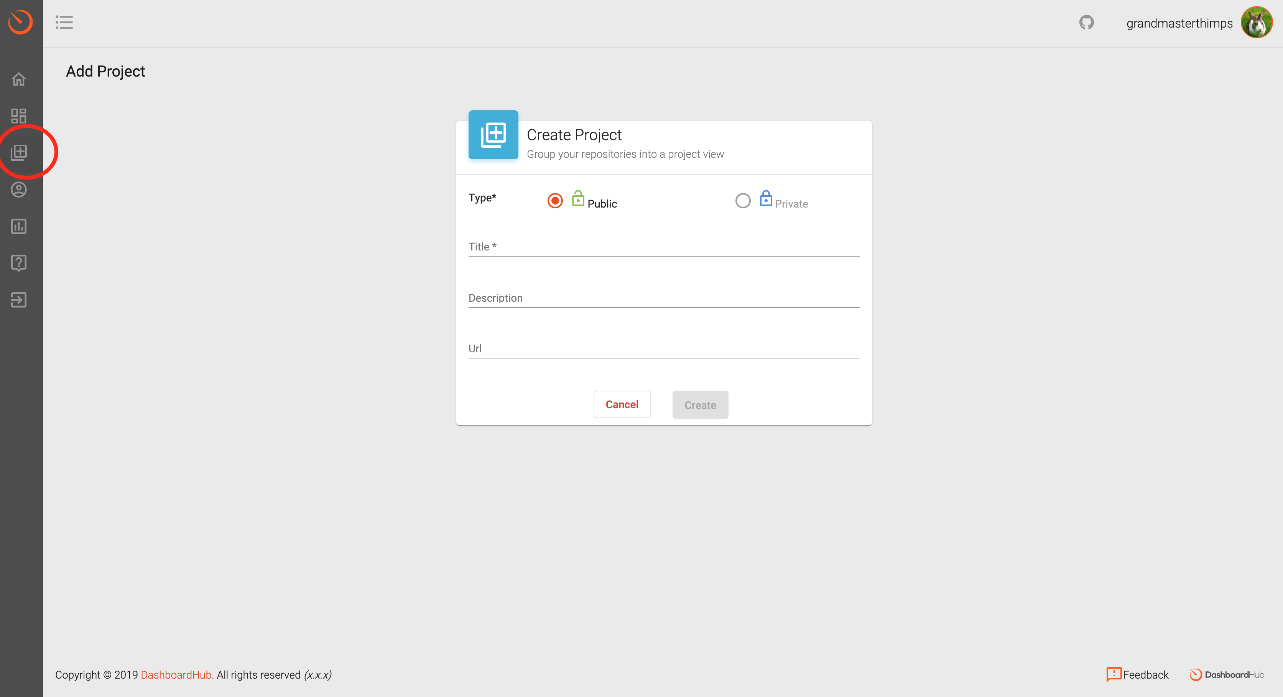Click the Create button
The width and height of the screenshot is (1283, 697).
click(700, 404)
